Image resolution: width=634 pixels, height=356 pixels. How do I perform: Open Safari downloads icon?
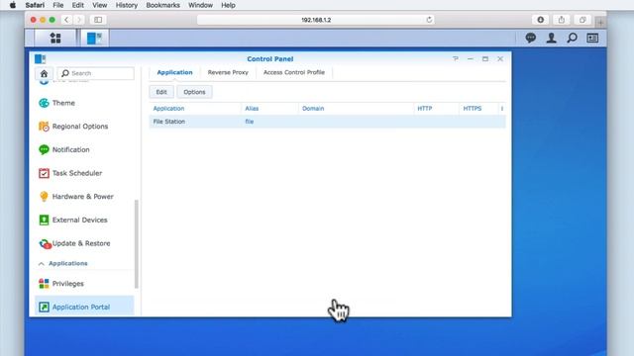(x=540, y=20)
